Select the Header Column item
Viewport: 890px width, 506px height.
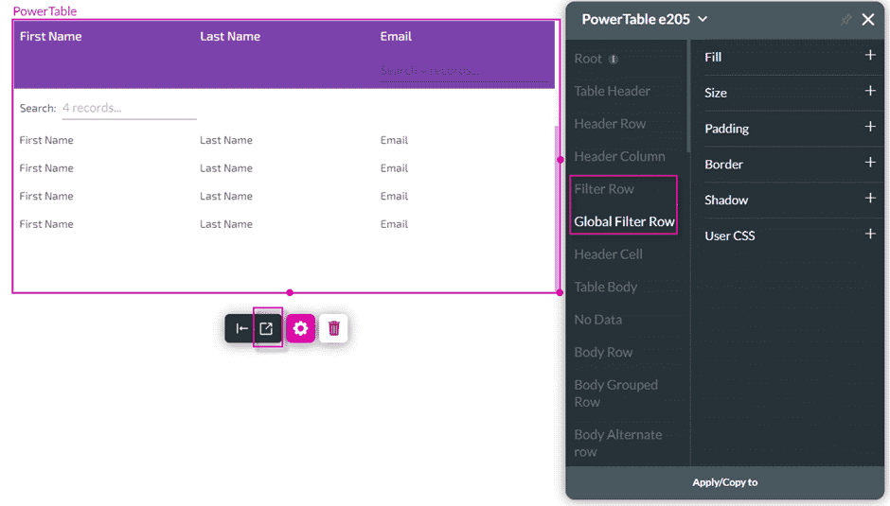coord(619,156)
